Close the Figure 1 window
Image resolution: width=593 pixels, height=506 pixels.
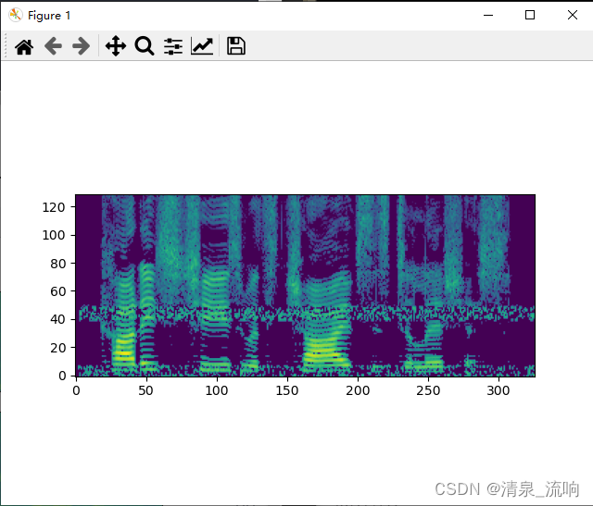coord(573,15)
